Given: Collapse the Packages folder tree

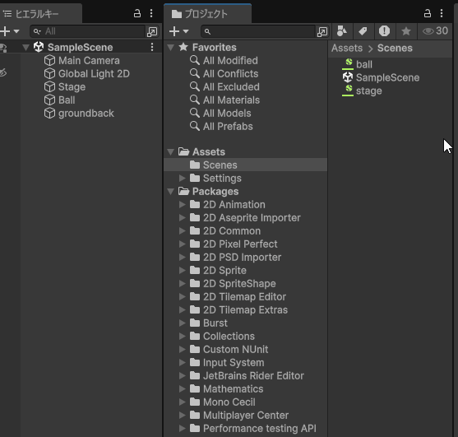Looking at the screenshot, I should coord(170,192).
